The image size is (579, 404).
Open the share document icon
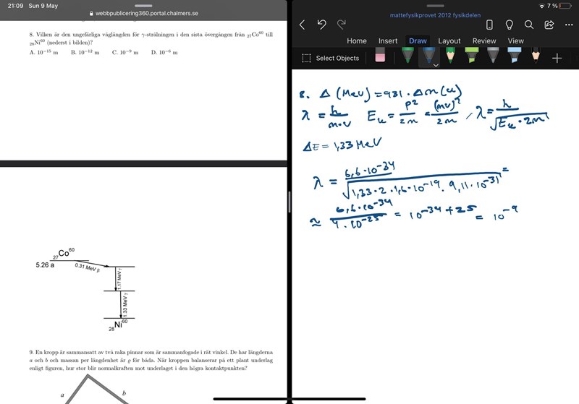[549, 25]
